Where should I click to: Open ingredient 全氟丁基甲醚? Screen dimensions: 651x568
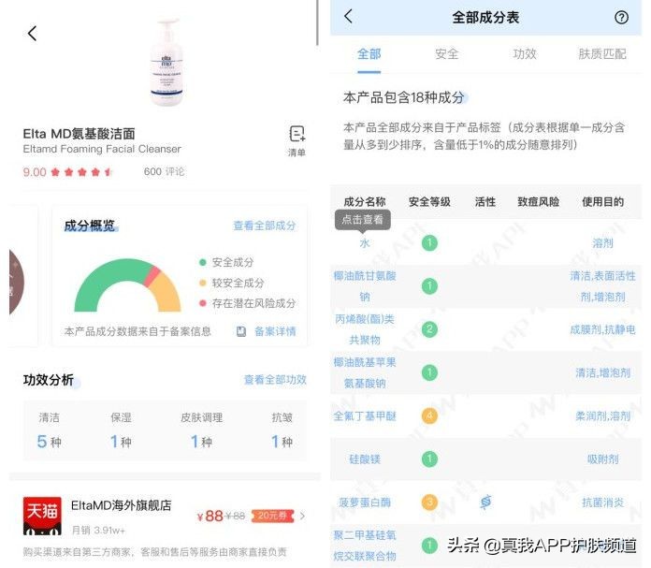tap(365, 415)
